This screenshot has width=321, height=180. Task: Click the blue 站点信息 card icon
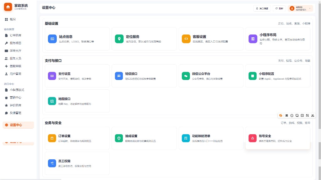pos(52,39)
